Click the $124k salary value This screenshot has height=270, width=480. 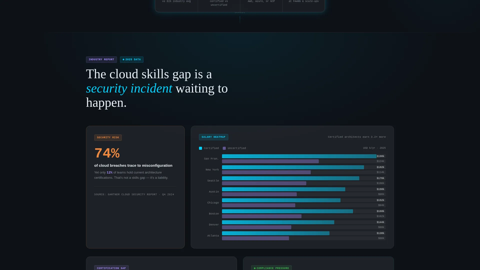[x=380, y=161]
